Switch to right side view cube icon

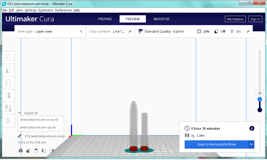point(52,151)
